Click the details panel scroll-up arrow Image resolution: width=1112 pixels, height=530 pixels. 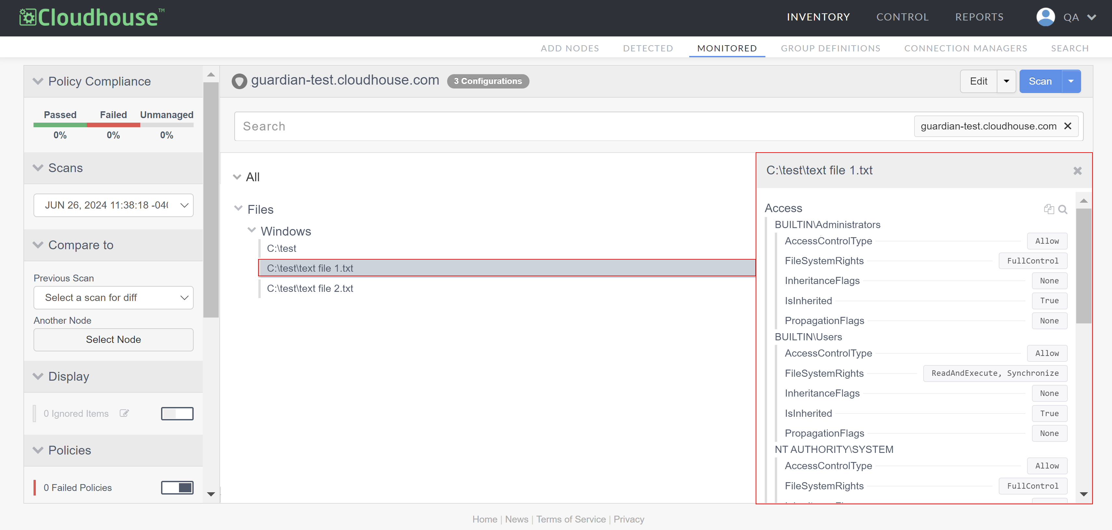[1083, 201]
